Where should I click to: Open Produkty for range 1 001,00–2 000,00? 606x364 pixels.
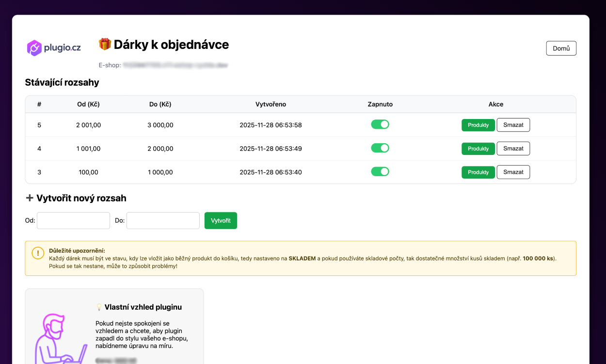click(478, 149)
